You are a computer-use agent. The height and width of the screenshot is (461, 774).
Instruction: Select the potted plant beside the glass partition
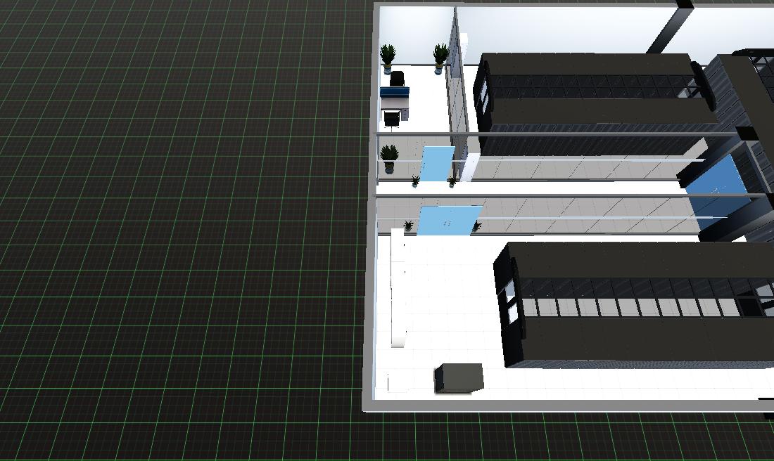[440, 57]
